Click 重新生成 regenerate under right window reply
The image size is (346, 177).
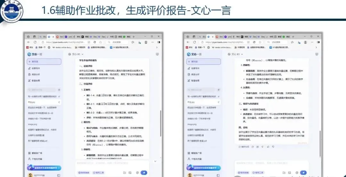point(244,147)
